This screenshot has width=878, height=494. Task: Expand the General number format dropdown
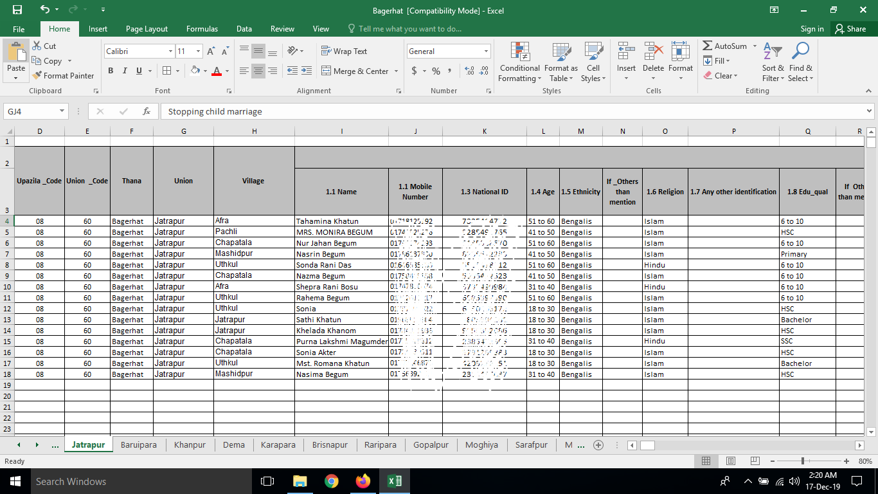486,51
